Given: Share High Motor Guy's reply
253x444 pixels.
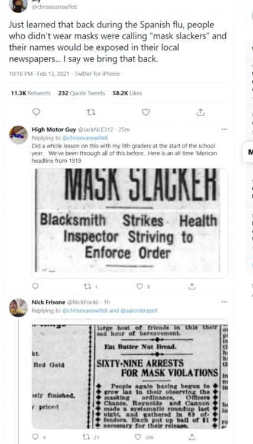Looking at the screenshot, I should point(192,287).
